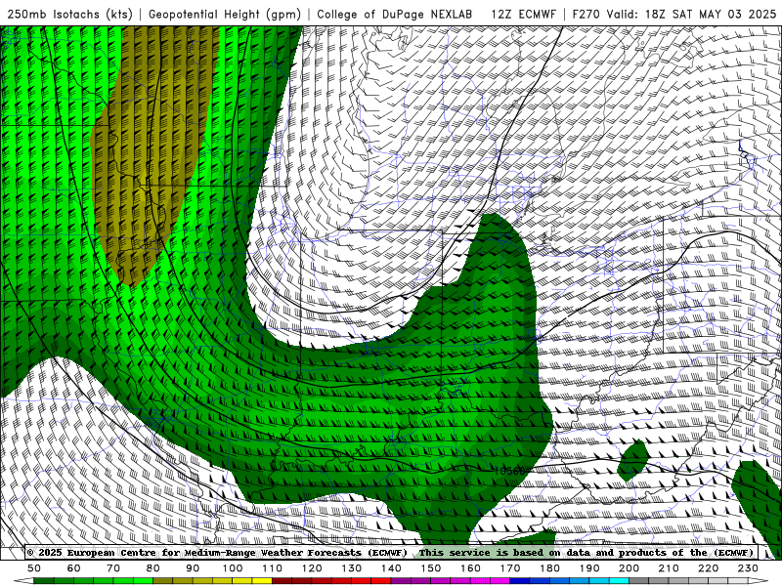Click the '90' value on the color scale
The width and height of the screenshot is (782, 586).
(193, 568)
